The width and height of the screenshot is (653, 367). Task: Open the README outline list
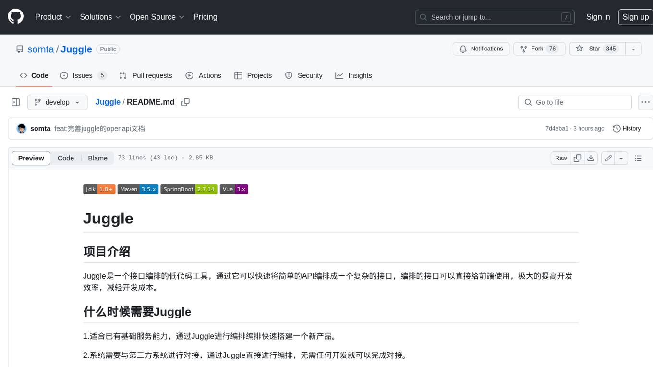point(638,158)
